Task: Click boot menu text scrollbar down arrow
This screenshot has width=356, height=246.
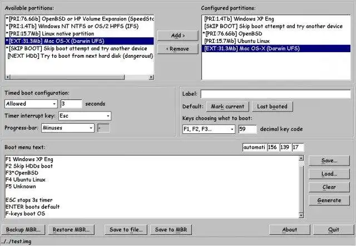Action: tap(301, 215)
